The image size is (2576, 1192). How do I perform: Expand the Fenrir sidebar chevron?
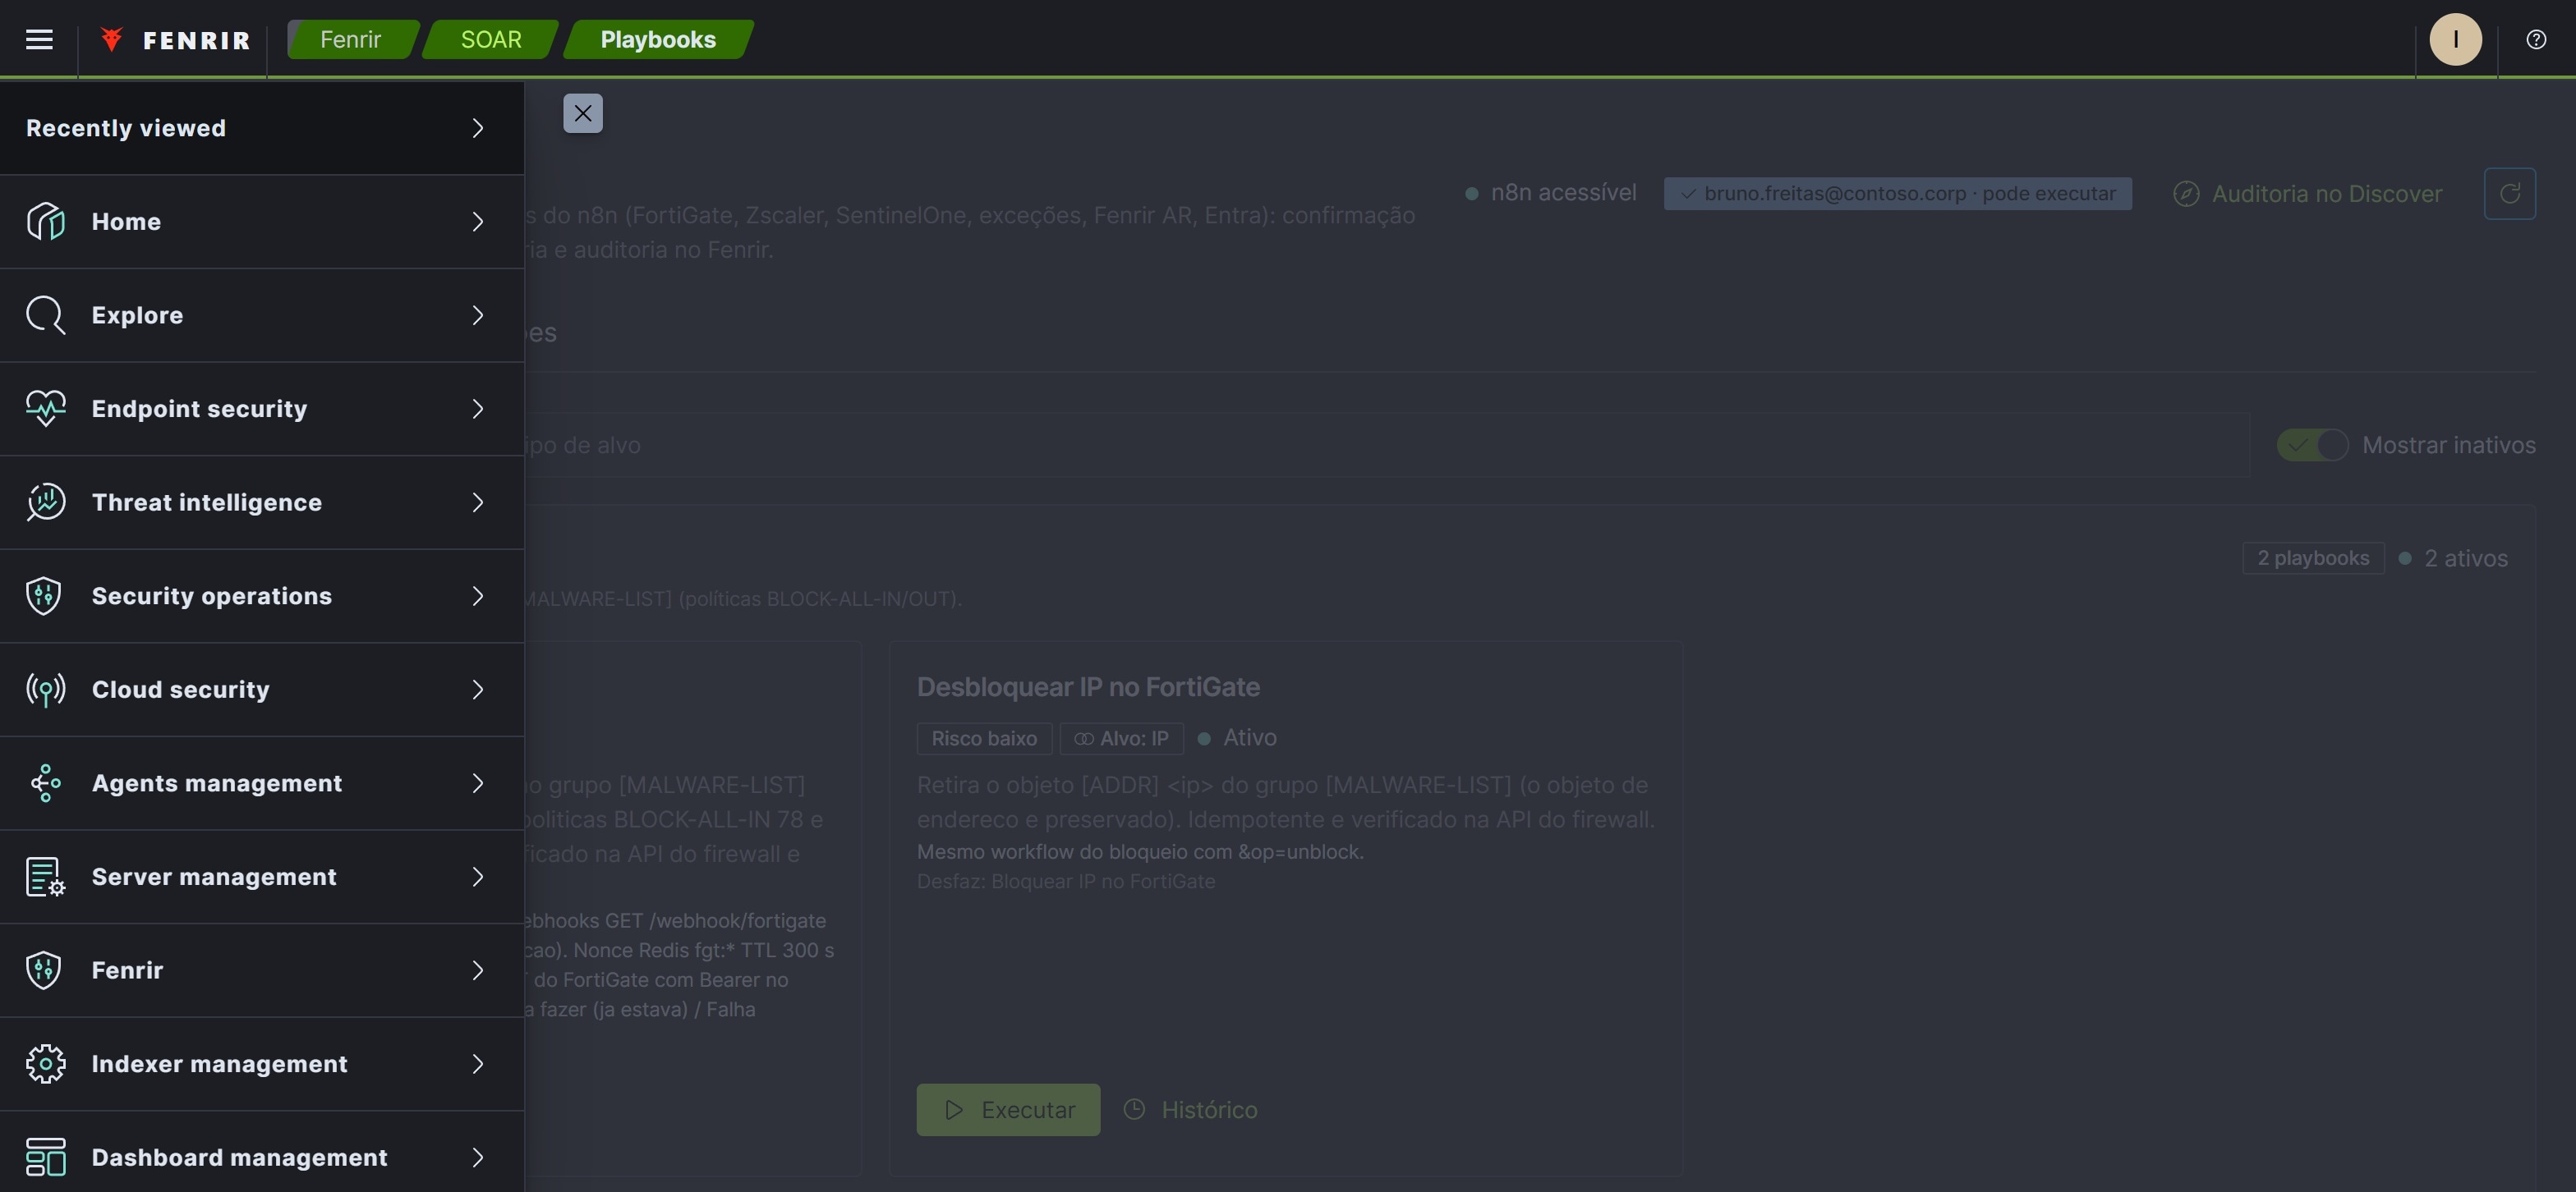478,970
